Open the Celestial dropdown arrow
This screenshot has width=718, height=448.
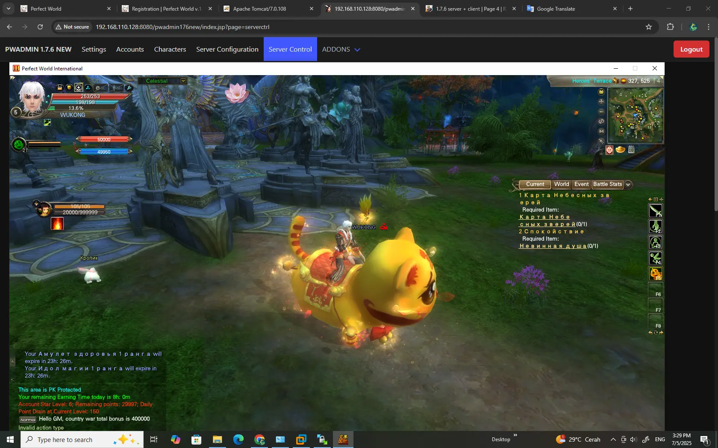[x=183, y=81]
